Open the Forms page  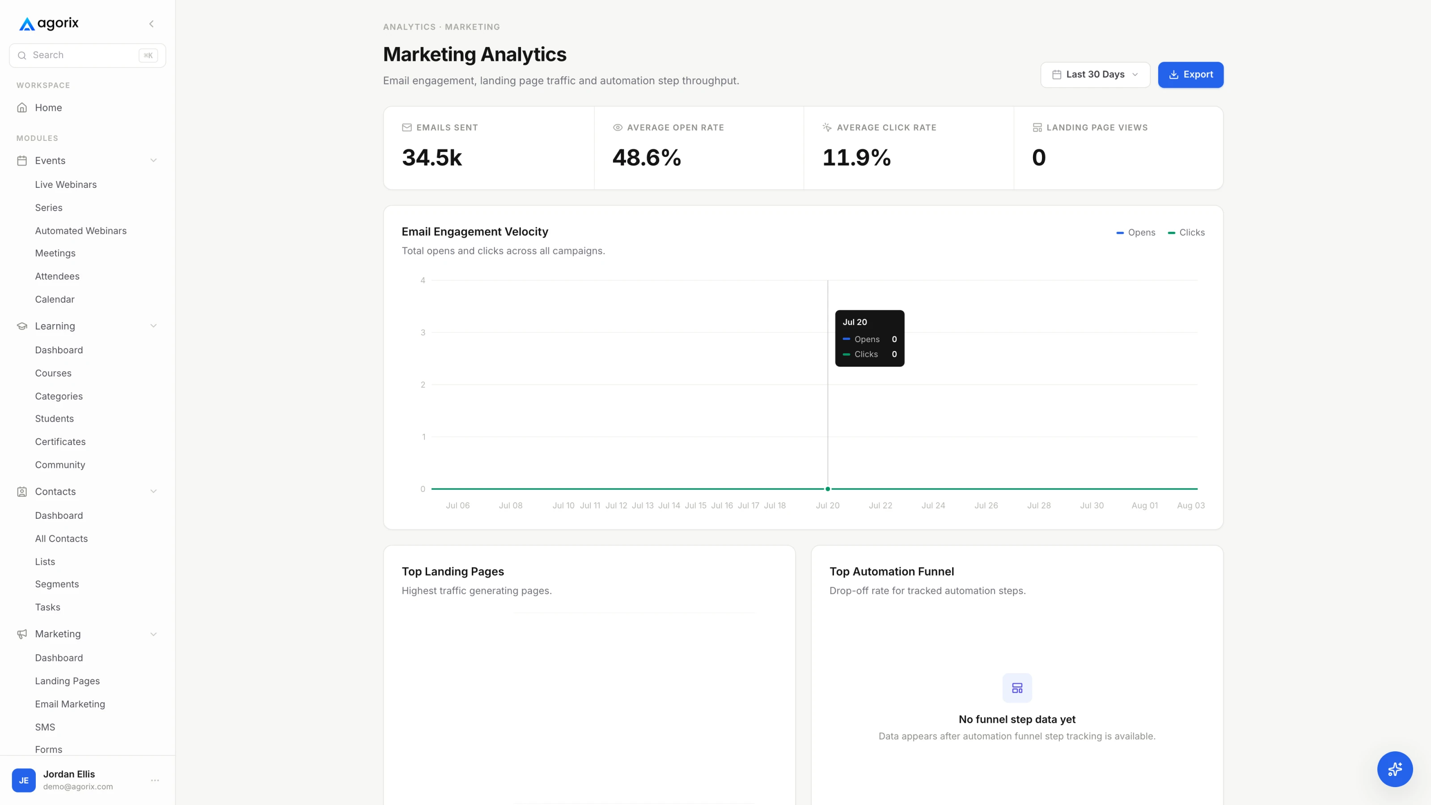[x=48, y=750]
